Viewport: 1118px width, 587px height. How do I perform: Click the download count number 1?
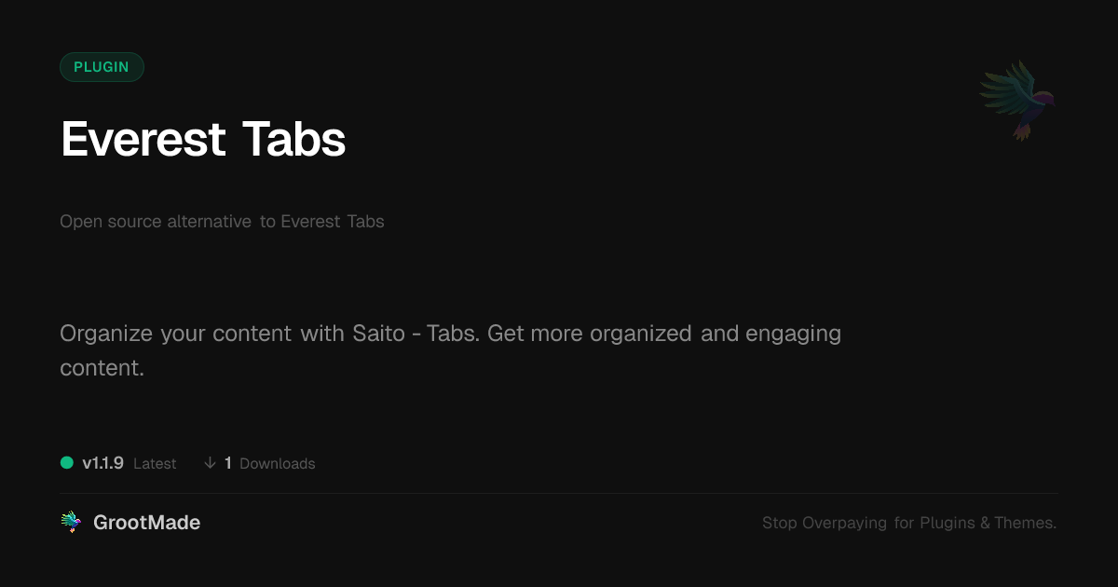228,463
